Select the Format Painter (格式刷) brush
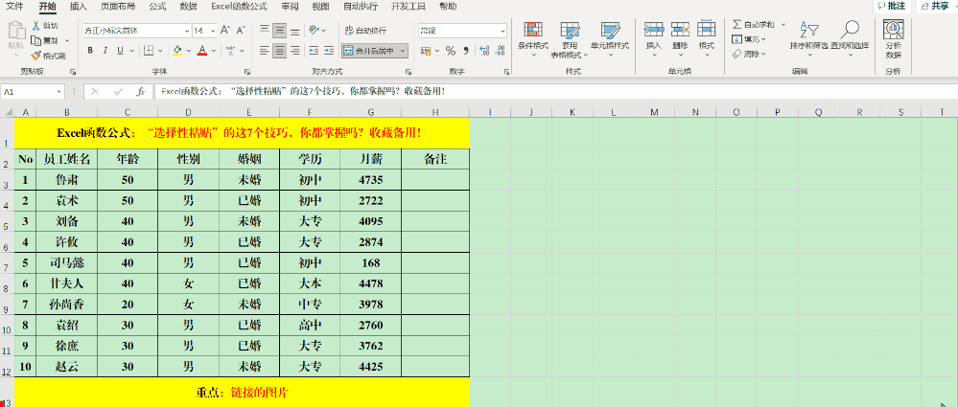Image resolution: width=958 pixels, height=407 pixels. tap(35, 56)
